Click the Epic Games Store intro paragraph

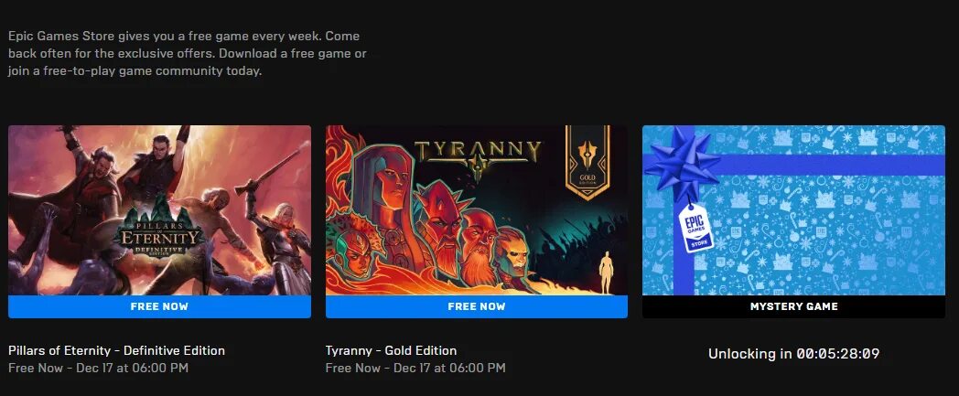coord(188,54)
